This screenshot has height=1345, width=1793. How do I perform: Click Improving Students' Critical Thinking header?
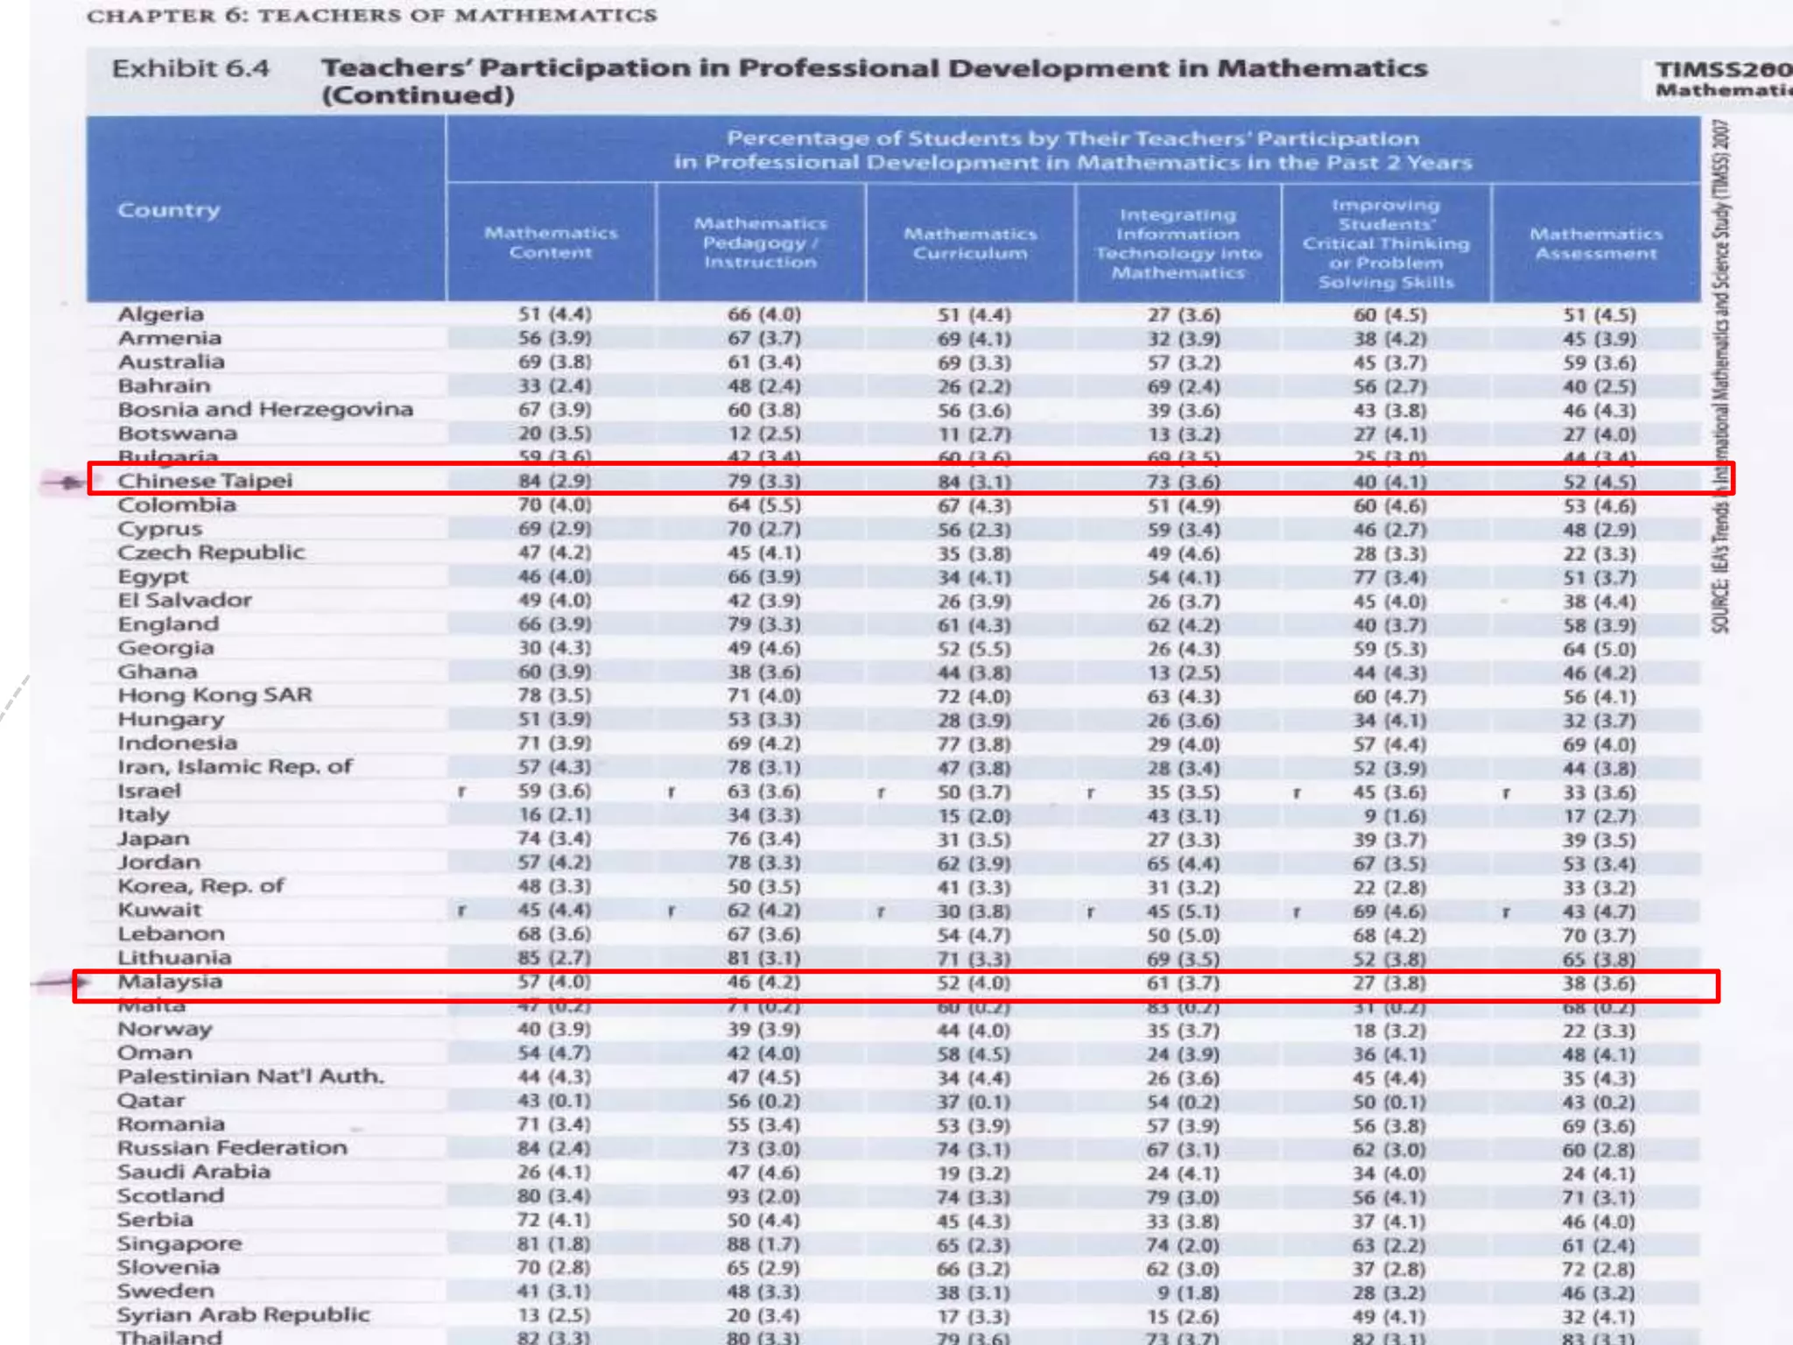pyautogui.click(x=1386, y=243)
